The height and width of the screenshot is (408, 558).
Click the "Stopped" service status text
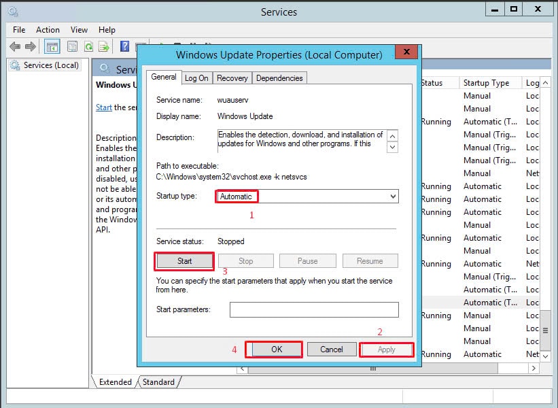[x=230, y=241]
